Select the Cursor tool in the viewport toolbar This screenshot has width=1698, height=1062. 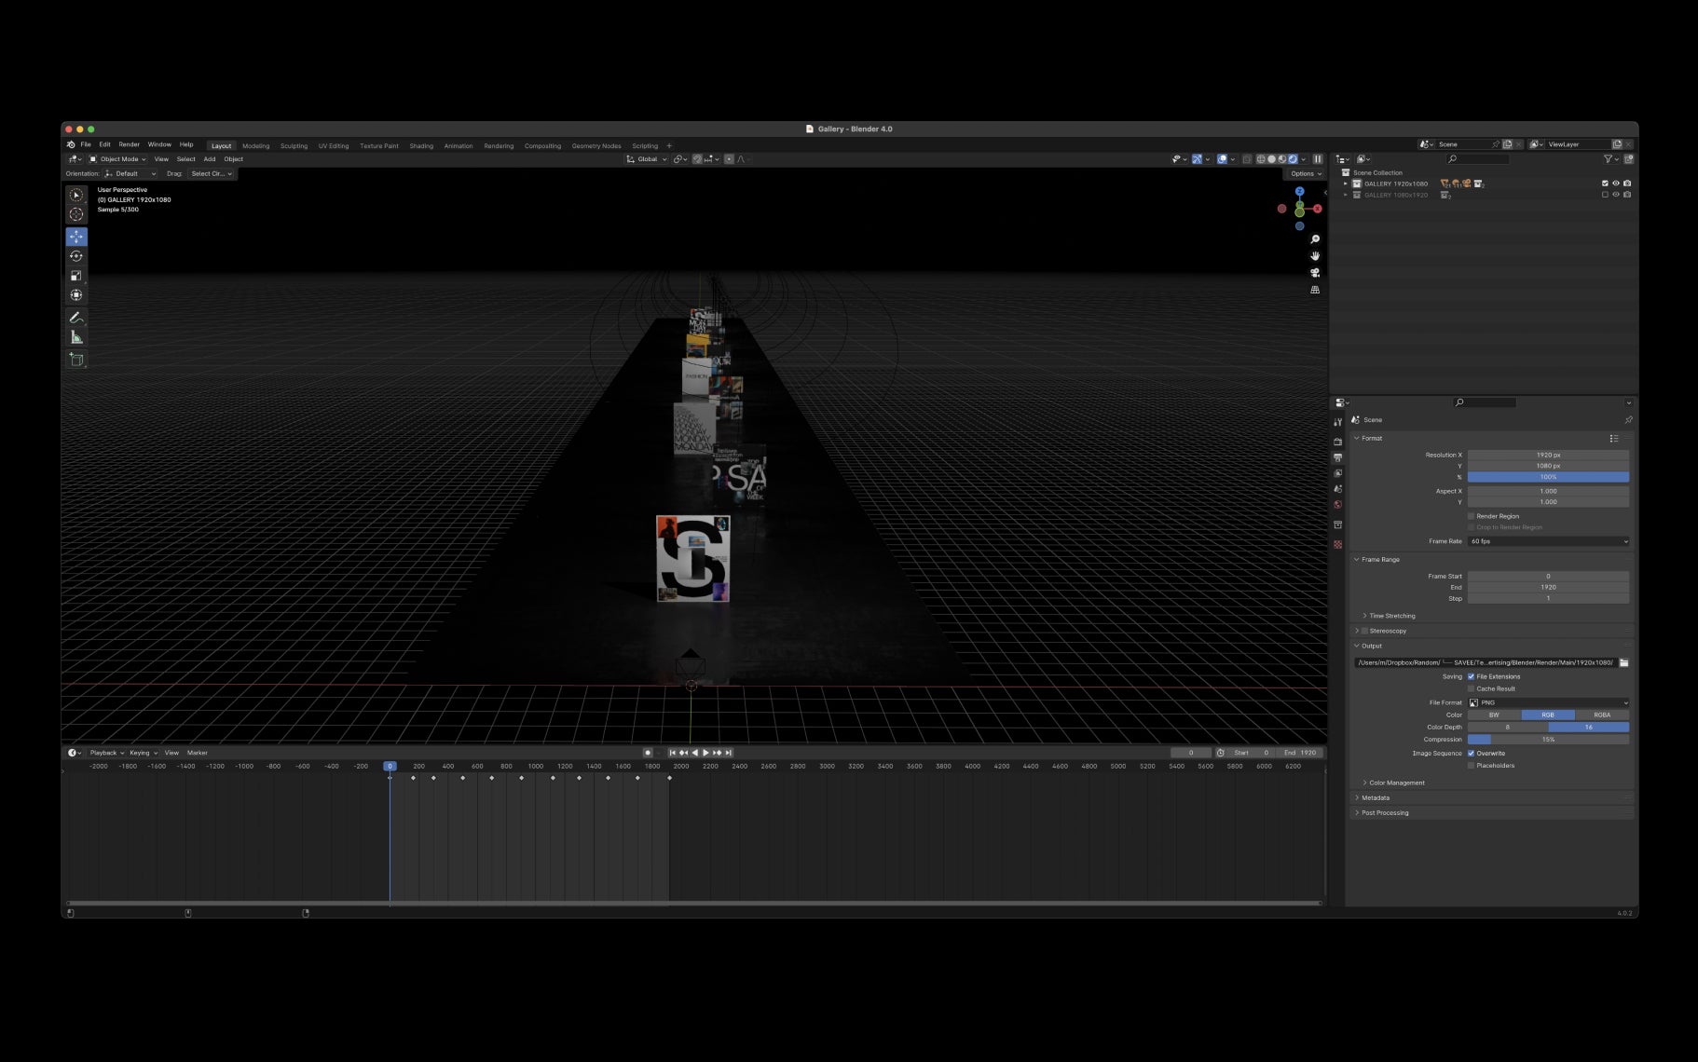(x=76, y=214)
